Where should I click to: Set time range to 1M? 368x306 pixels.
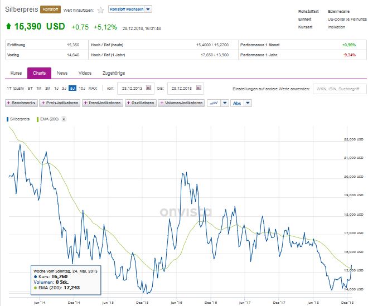tap(38, 89)
